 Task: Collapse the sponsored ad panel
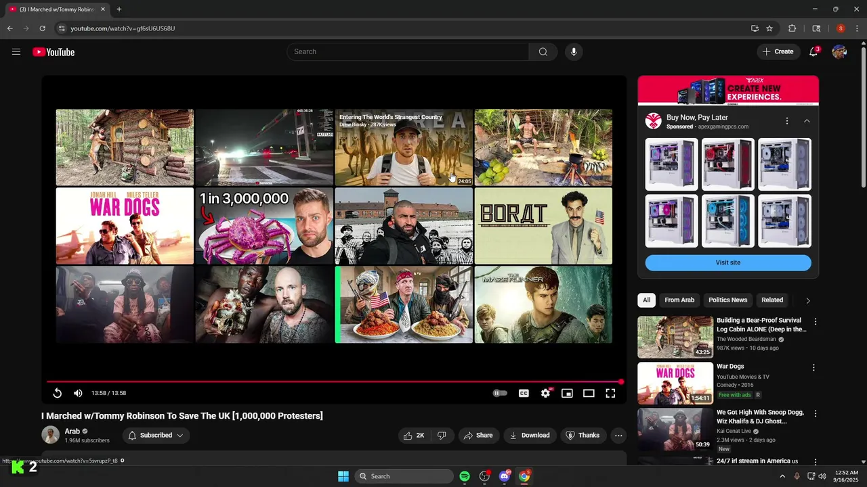(x=807, y=121)
